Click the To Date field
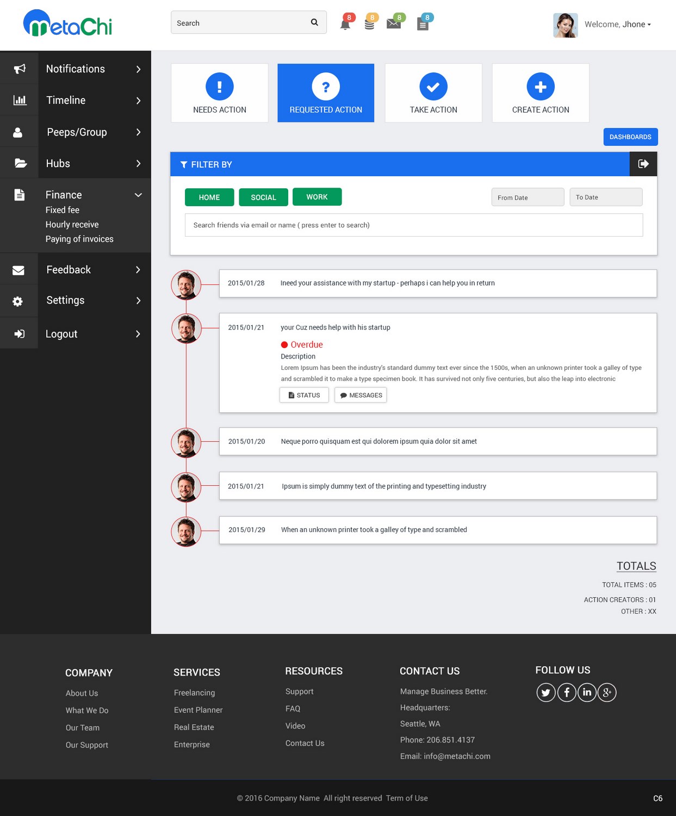The image size is (676, 816). [x=606, y=197]
